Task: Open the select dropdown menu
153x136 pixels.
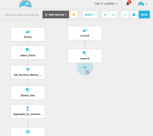Action: point(90,14)
